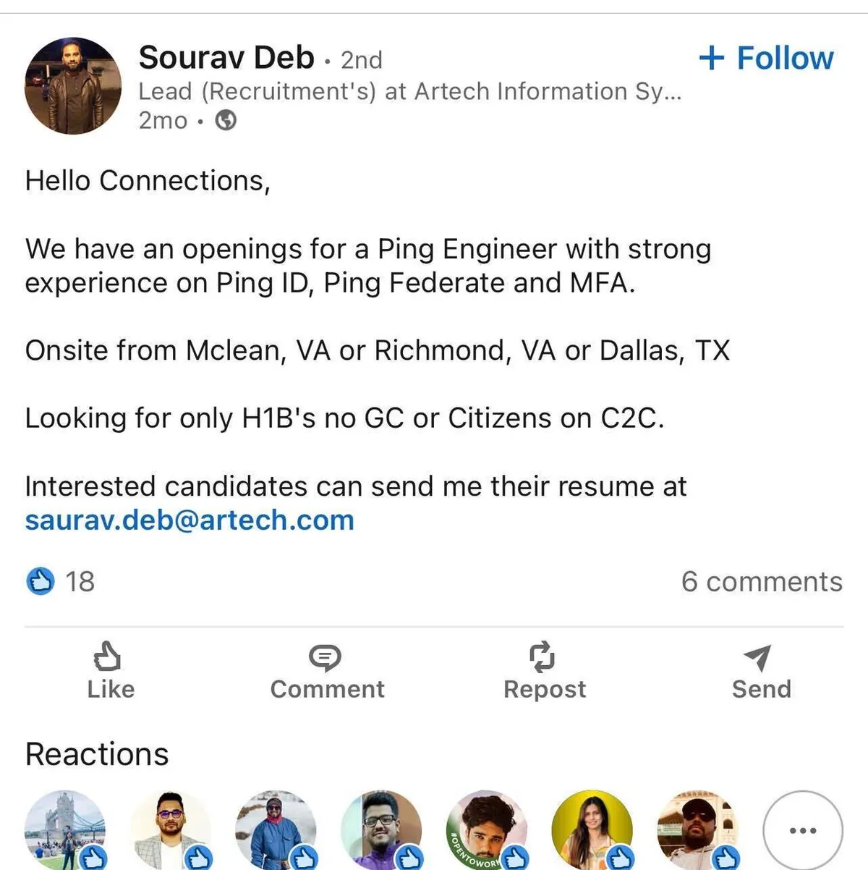The height and width of the screenshot is (870, 868).
Task: Open the reactor avatar in blue snow jacket
Action: (275, 831)
